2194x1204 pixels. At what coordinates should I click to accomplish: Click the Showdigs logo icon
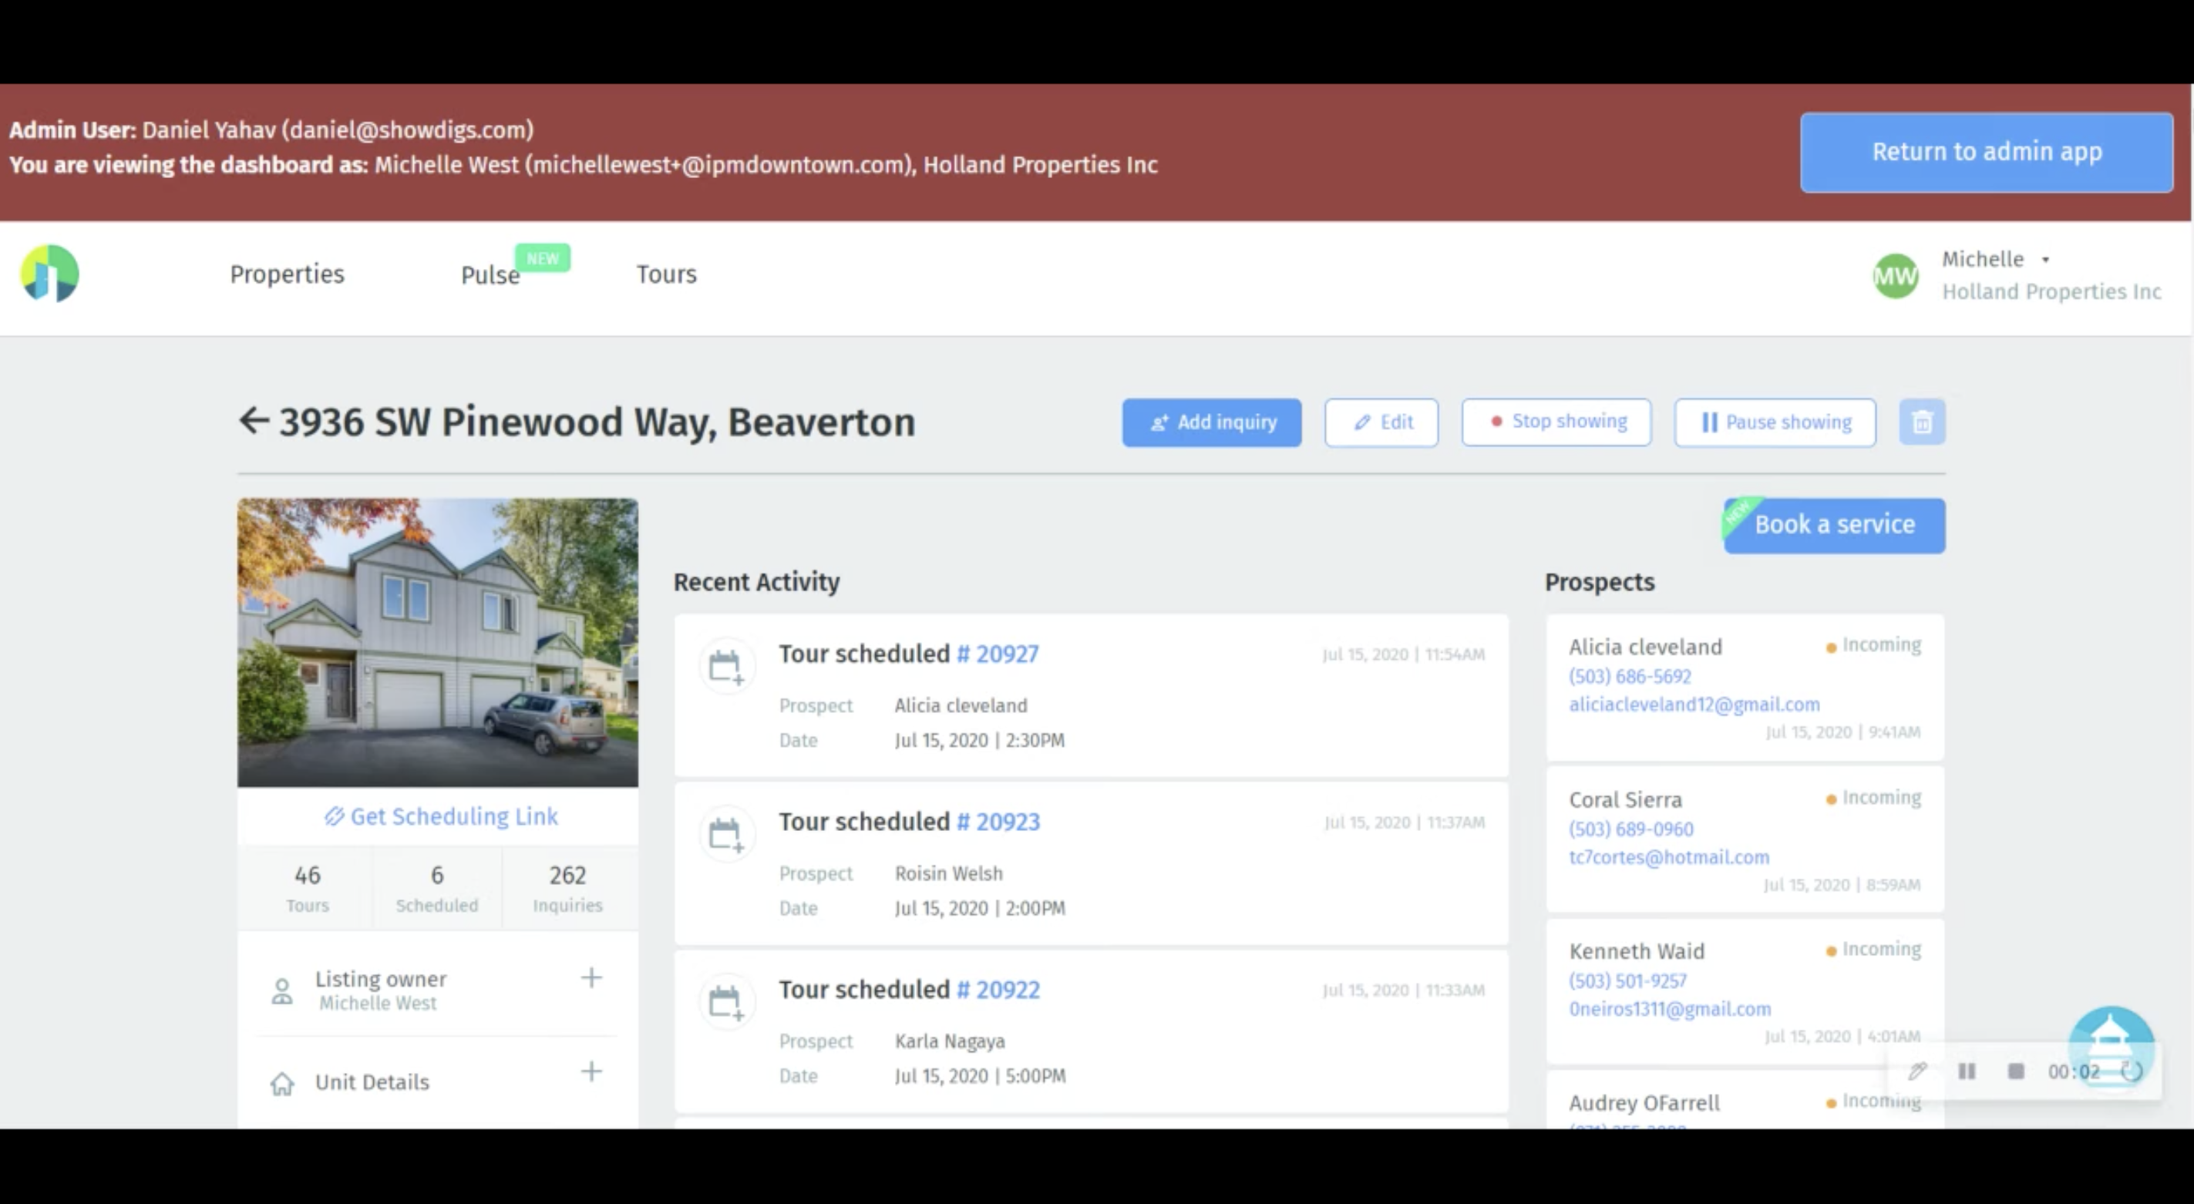point(49,274)
